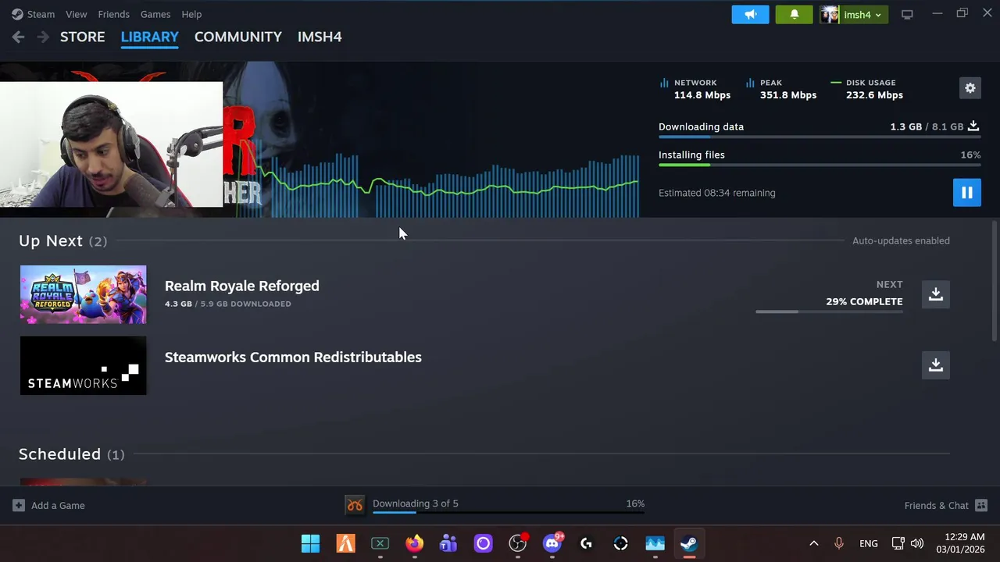Screen dimensions: 1000x562
Task: Open the Xbox Game Bar taskbar icon
Action: [x=380, y=543]
